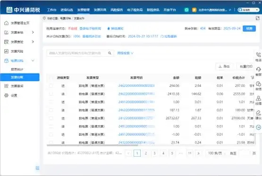Click the export button with the download arrow
Image resolution: width=262 pixels, height=176 pixels.
coord(224,67)
